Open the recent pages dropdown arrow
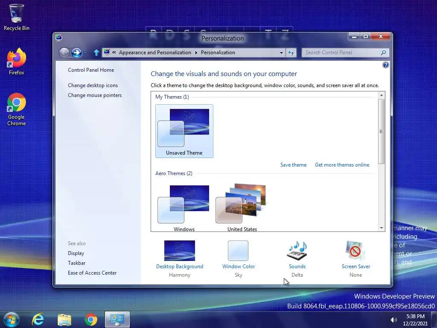The image size is (437, 328). (x=85, y=53)
